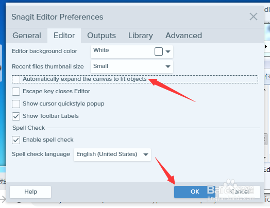Enable Automatically expand the canvas checkbox
The height and width of the screenshot is (208, 270).
16,79
